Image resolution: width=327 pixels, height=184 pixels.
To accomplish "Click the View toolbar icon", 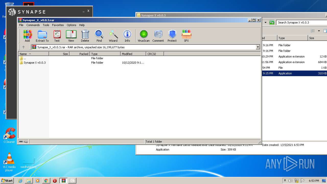I will pyautogui.click(x=71, y=36).
